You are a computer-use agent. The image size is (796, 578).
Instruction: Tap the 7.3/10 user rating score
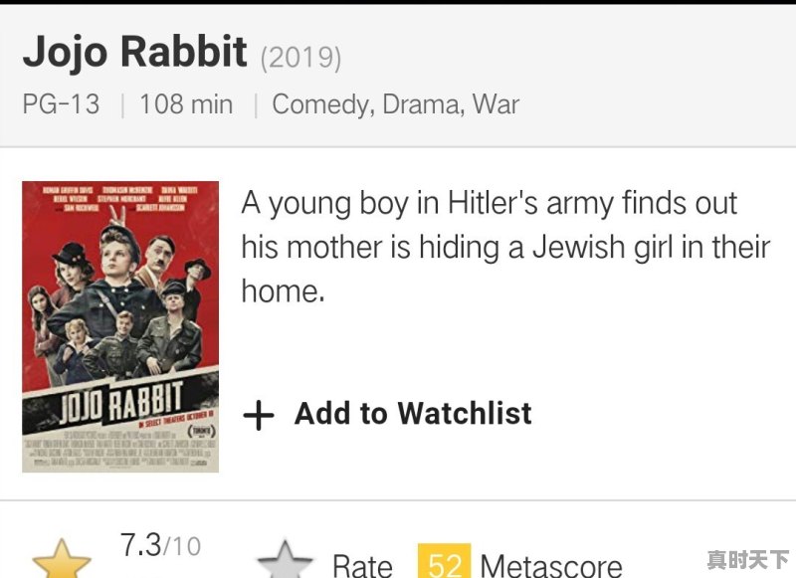(160, 545)
